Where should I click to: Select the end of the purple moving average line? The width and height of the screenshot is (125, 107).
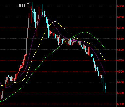click(105, 73)
